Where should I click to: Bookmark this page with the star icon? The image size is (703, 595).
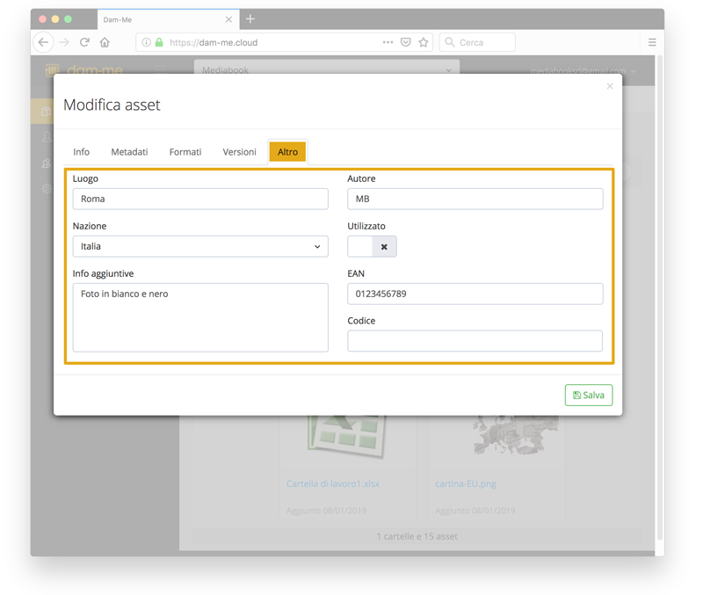point(424,42)
